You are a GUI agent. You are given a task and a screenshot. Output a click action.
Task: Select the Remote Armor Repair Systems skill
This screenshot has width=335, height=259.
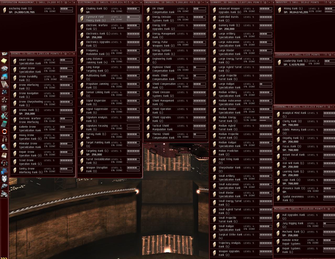pos(304,242)
